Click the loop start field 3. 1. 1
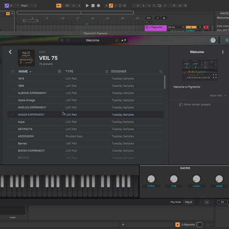 [143, 5]
